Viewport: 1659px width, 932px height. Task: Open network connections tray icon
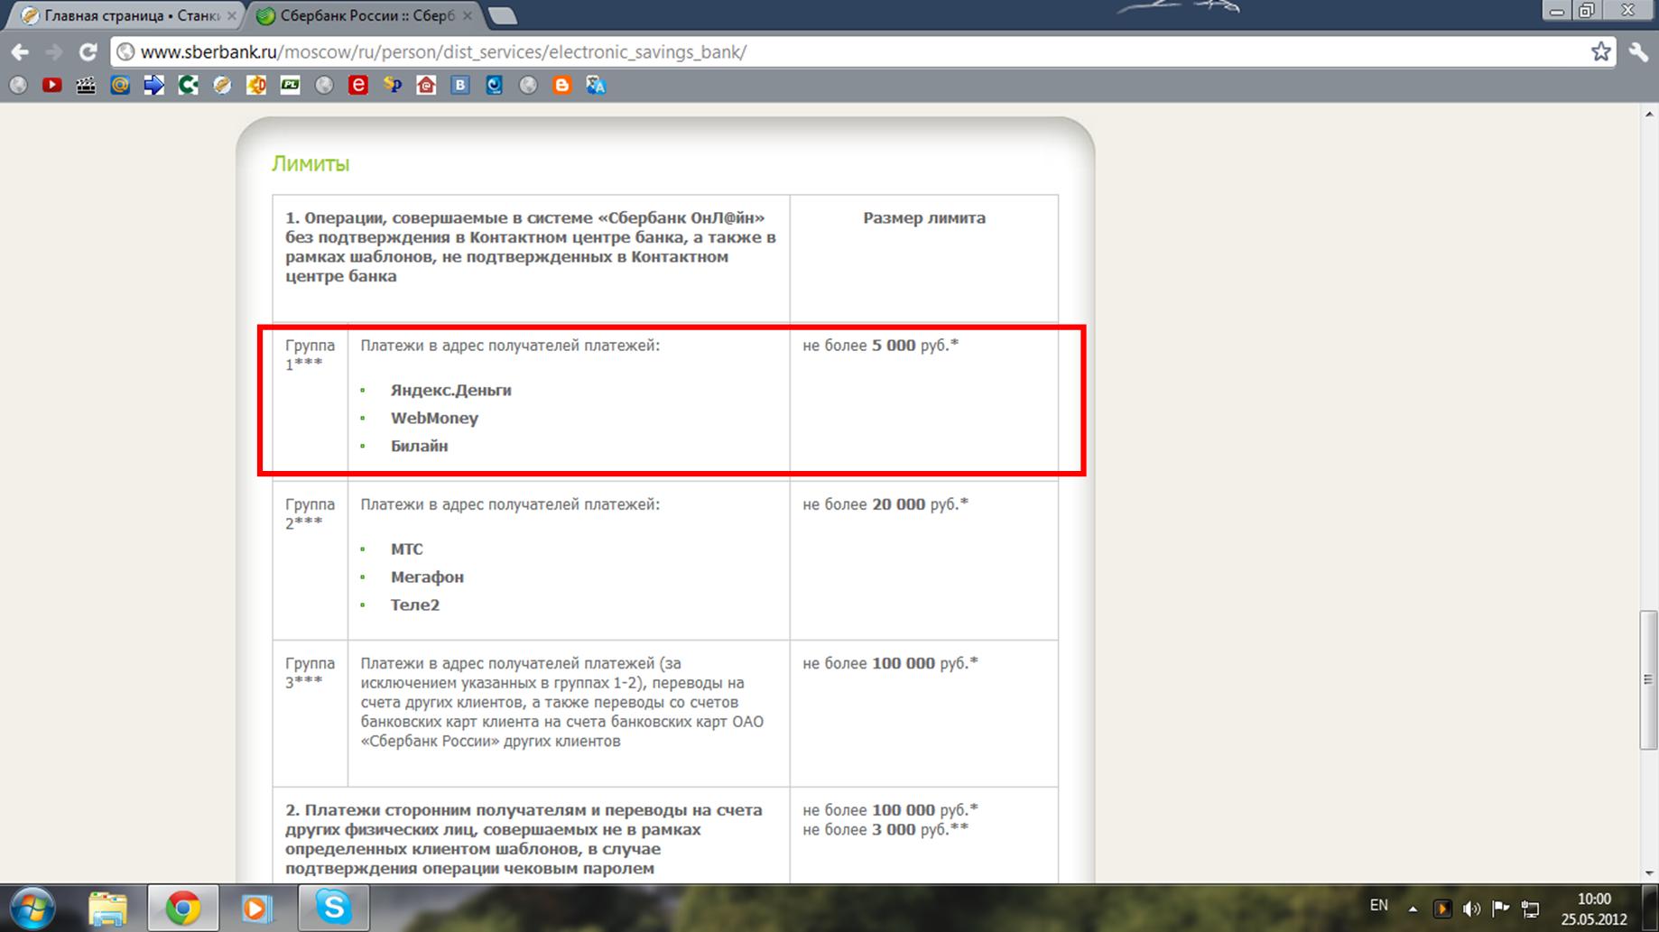(1531, 909)
